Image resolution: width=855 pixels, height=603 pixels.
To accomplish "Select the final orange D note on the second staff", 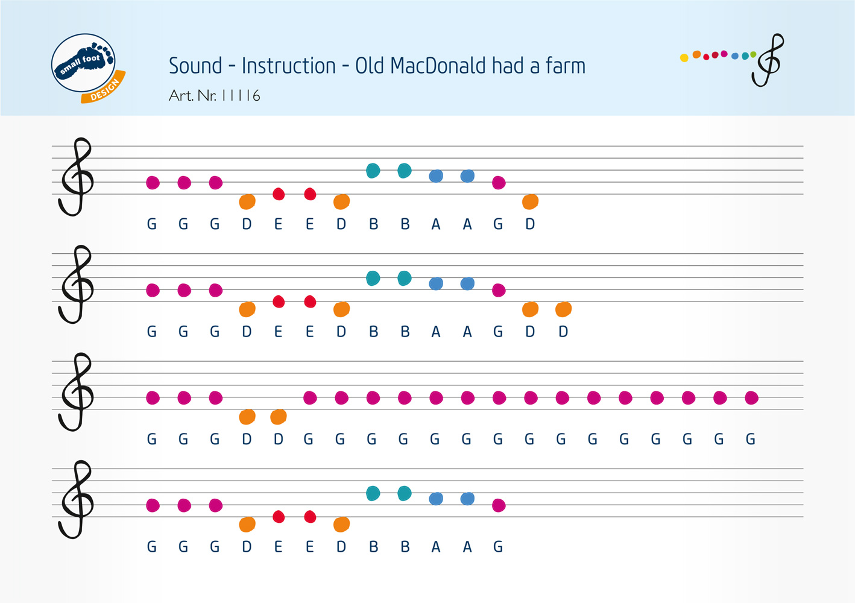I will (x=563, y=309).
